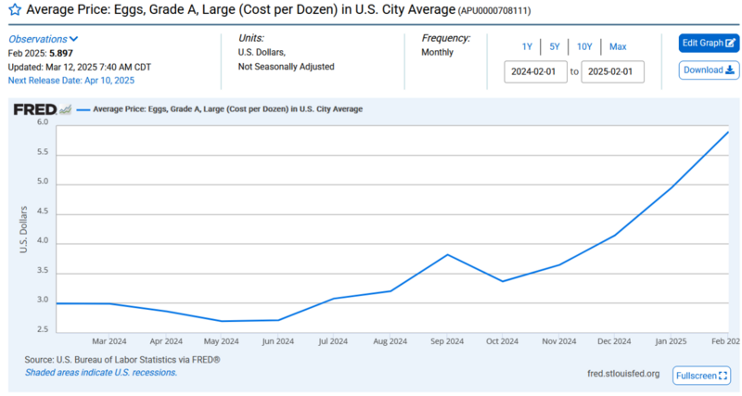Image resolution: width=742 pixels, height=396 pixels.
Task: Open the Edit Graph panel
Action: tap(709, 43)
